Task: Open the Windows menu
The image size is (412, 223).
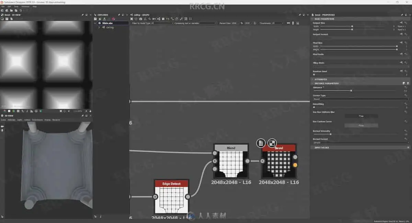Action: pos(25,7)
